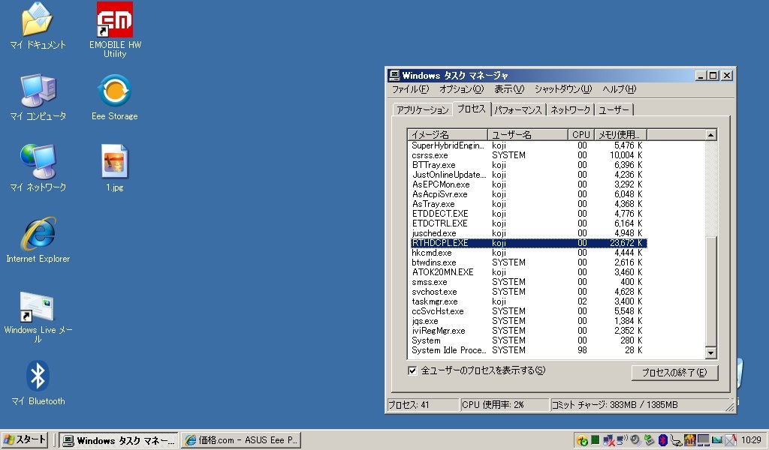The height and width of the screenshot is (450, 769).
Task: Select the 1.jpg image file icon
Action: pos(115,168)
